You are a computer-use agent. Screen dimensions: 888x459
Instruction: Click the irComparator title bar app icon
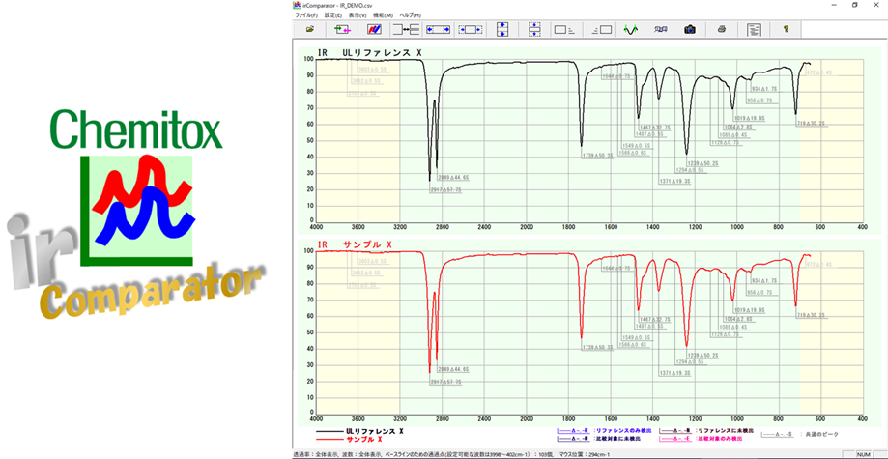295,5
